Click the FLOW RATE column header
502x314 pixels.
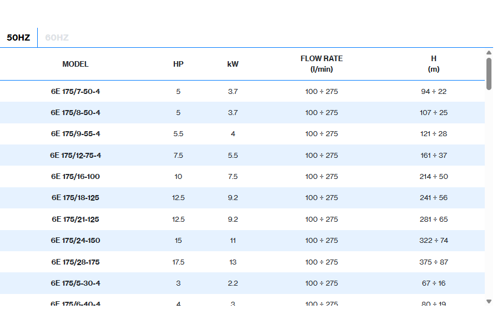pyautogui.click(x=322, y=64)
